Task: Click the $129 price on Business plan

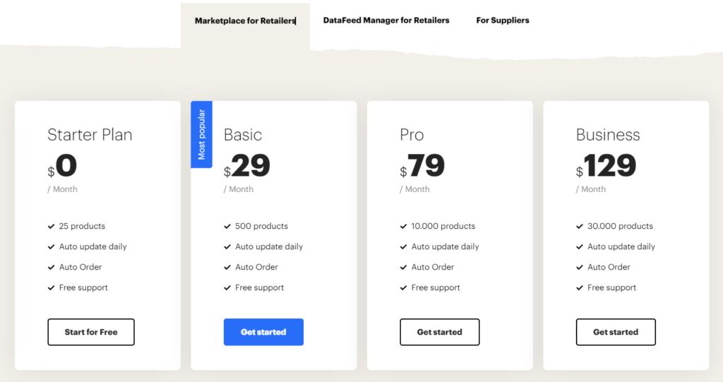Action: click(x=606, y=166)
